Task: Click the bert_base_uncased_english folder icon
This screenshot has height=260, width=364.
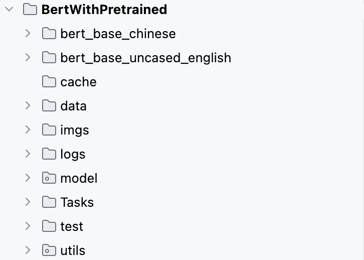Action: tap(49, 58)
